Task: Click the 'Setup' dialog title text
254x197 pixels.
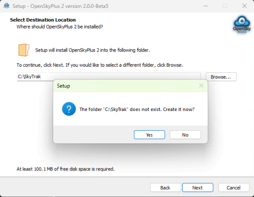Action: click(63, 86)
